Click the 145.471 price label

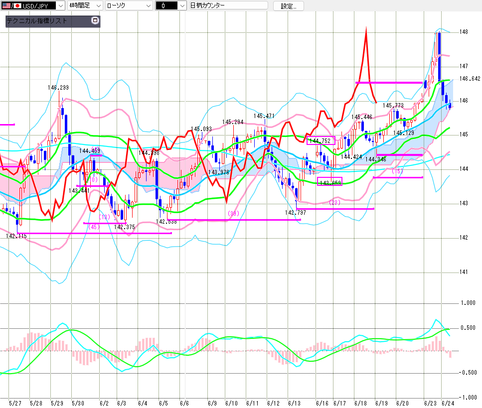pos(264,116)
